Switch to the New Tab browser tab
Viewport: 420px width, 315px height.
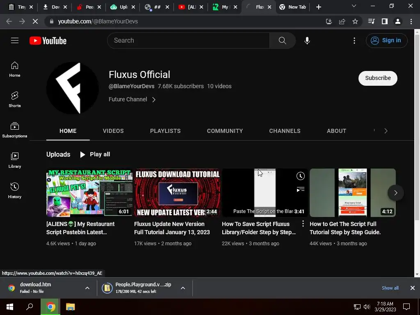293,7
